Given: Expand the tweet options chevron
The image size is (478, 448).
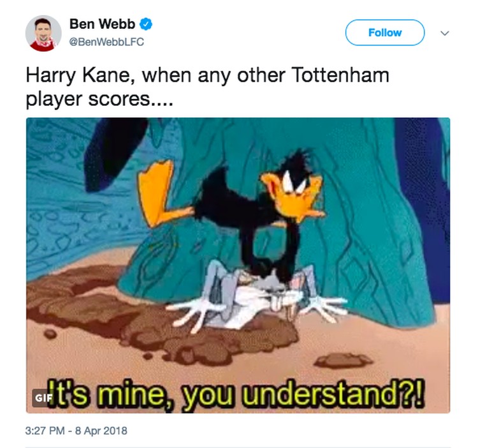Looking at the screenshot, I should coord(445,33).
